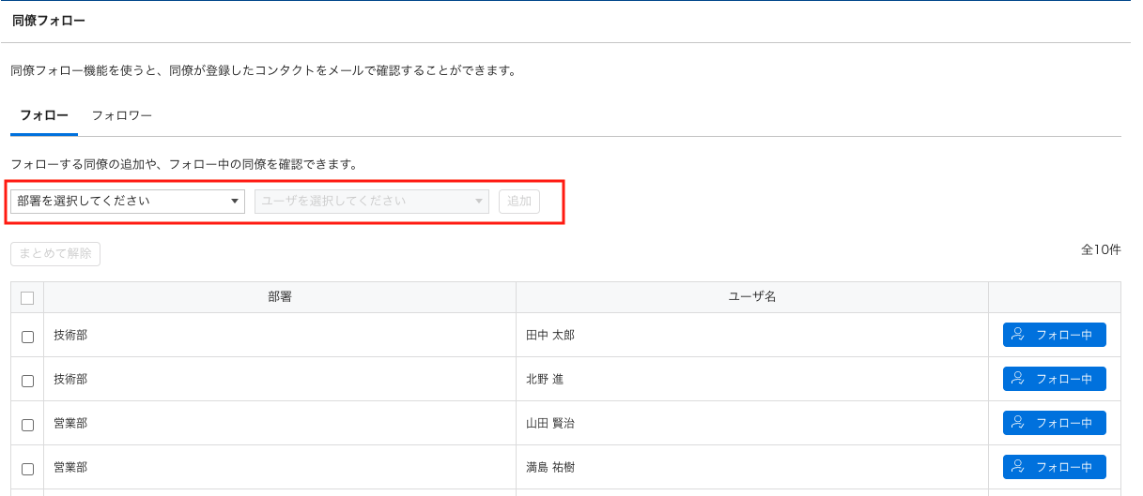Select the フォロー tab
Image resolution: width=1143 pixels, height=496 pixels.
pos(44,115)
